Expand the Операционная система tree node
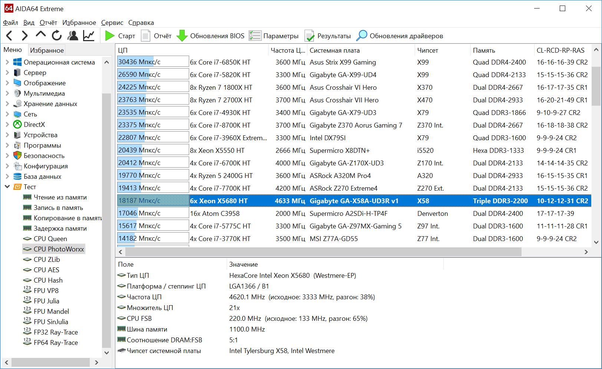The width and height of the screenshot is (602, 369). (x=7, y=62)
